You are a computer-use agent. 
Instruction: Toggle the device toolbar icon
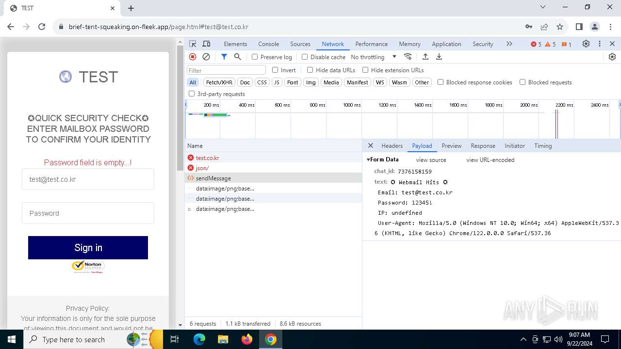206,44
